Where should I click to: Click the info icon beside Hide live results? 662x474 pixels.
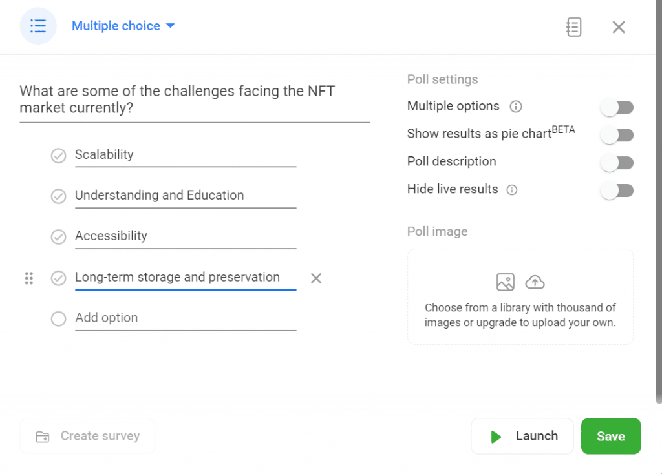(x=512, y=190)
